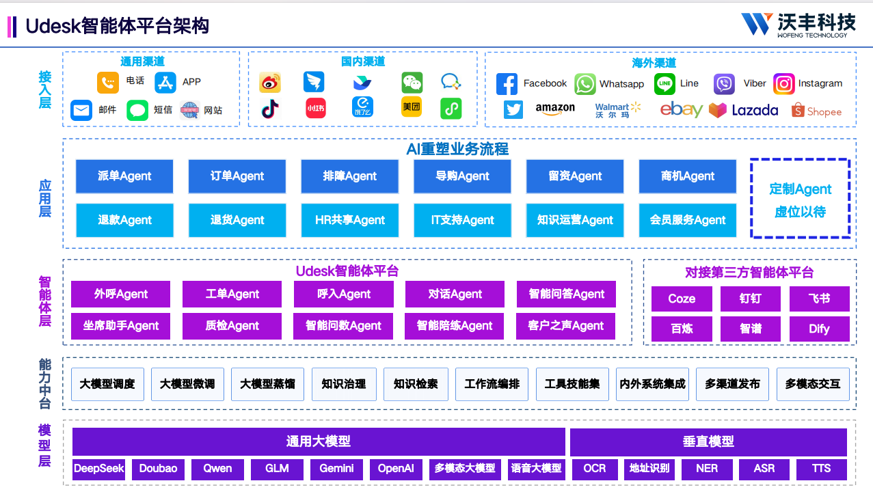Screen dimensions: 873x494
Task: Click the Instagram icon
Action: pos(784,84)
